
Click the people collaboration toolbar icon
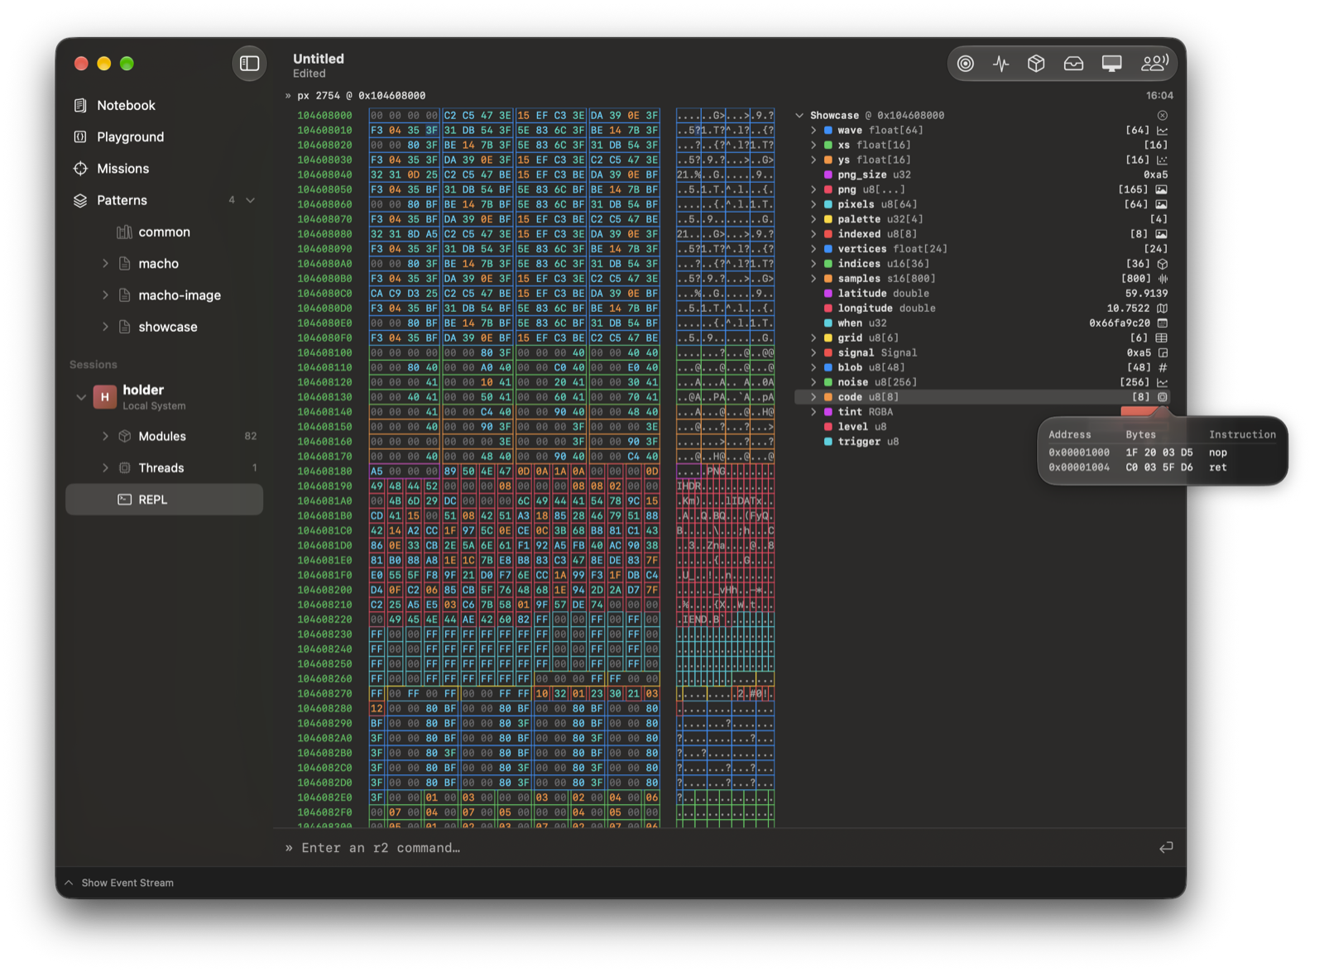1154,64
